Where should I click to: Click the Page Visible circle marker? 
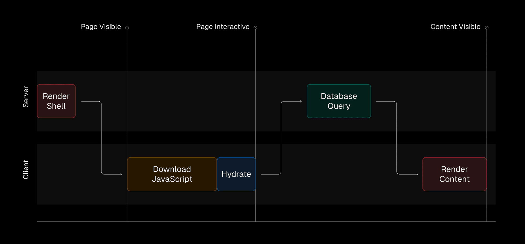[127, 28]
